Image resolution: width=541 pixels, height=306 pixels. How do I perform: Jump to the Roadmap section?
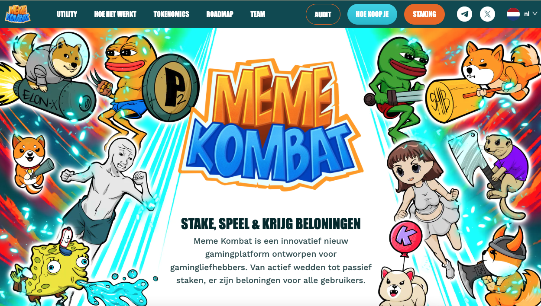click(x=220, y=14)
